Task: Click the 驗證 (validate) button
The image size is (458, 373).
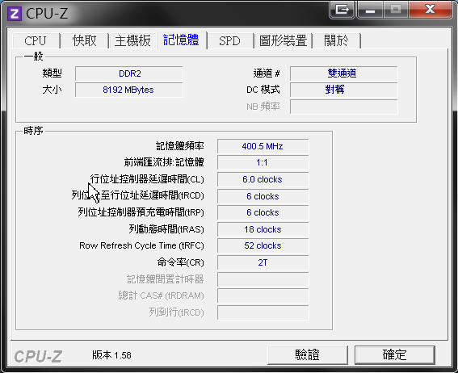Action: coord(307,355)
